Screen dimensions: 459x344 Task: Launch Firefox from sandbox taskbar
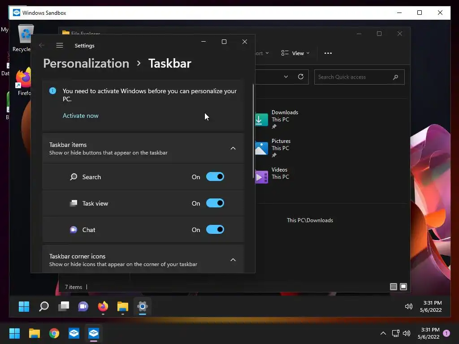pyautogui.click(x=103, y=306)
